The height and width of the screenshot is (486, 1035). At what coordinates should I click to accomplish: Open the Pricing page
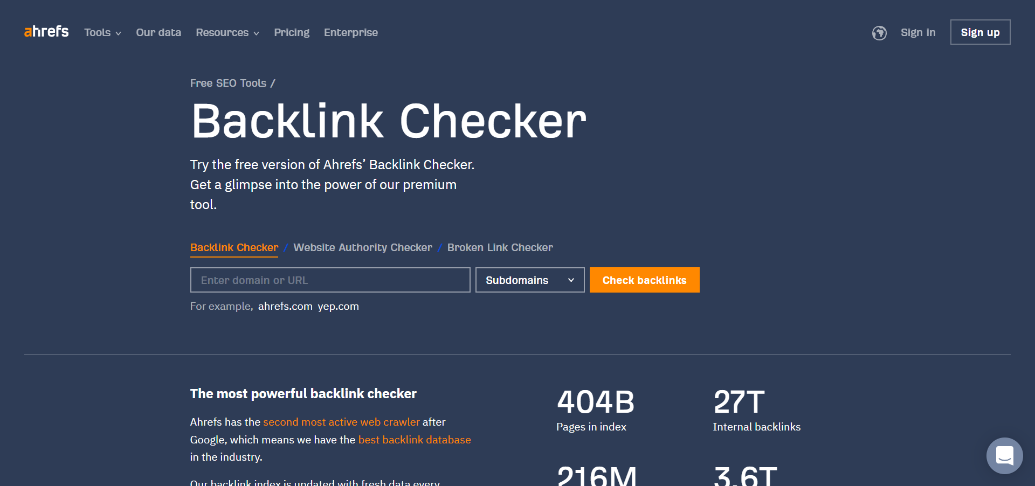click(292, 32)
